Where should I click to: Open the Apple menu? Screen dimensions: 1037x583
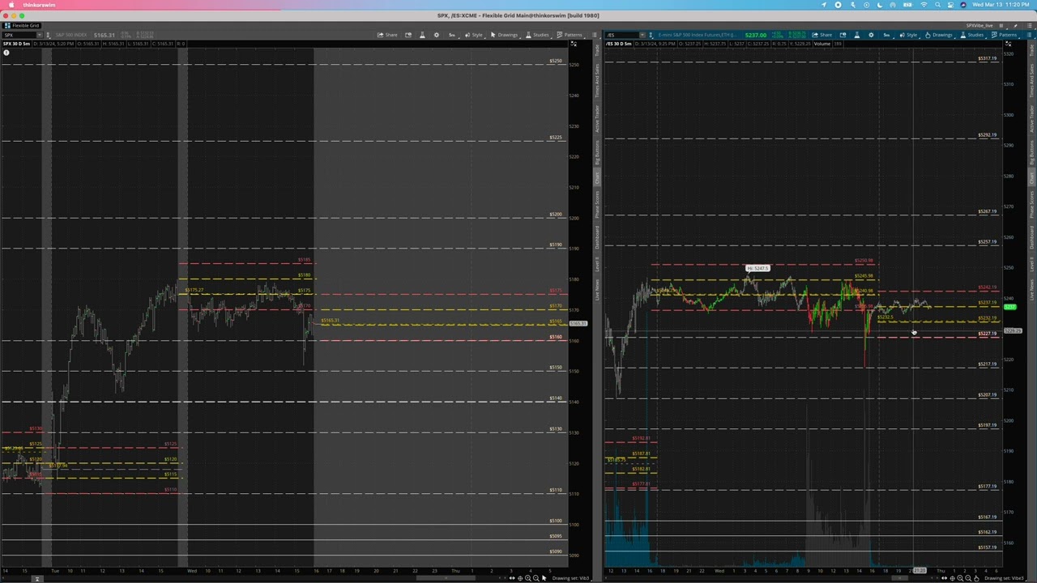pos(11,5)
